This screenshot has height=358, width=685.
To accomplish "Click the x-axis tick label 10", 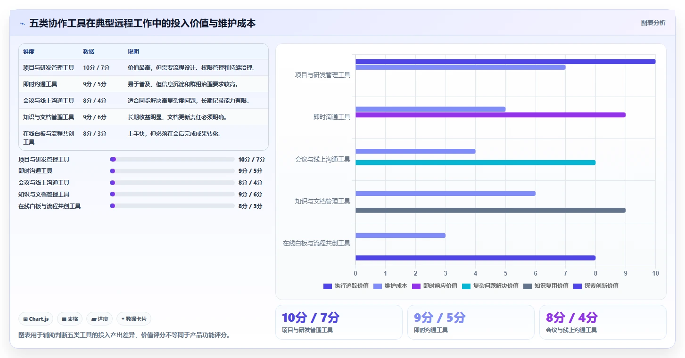I will point(655,274).
